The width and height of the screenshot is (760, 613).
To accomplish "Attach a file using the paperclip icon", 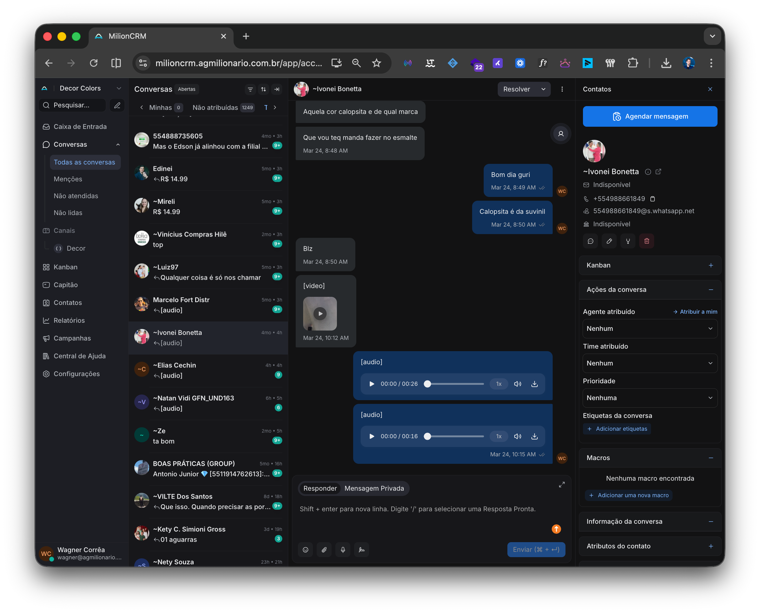I will (x=324, y=549).
